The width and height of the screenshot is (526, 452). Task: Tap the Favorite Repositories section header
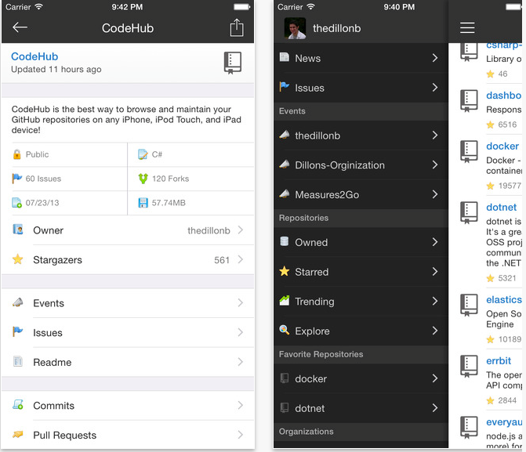pyautogui.click(x=361, y=354)
